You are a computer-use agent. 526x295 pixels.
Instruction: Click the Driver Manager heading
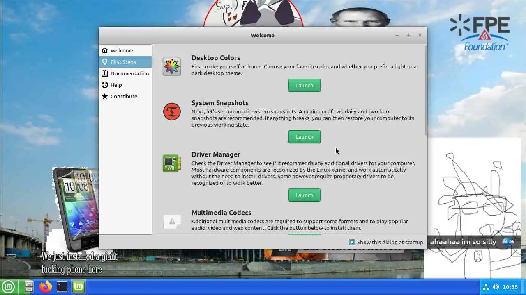[x=216, y=154]
